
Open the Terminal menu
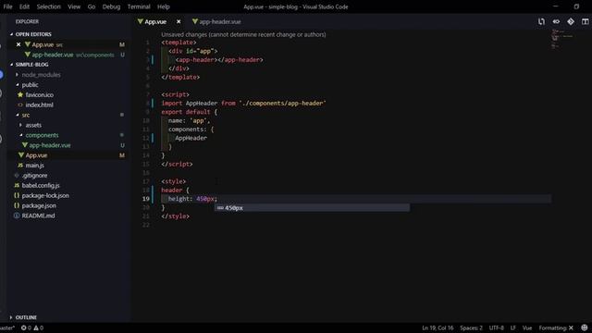click(139, 6)
